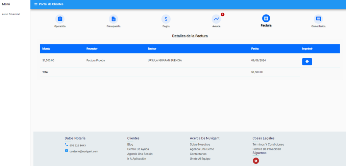Click the Receptor column header

pos(92,49)
